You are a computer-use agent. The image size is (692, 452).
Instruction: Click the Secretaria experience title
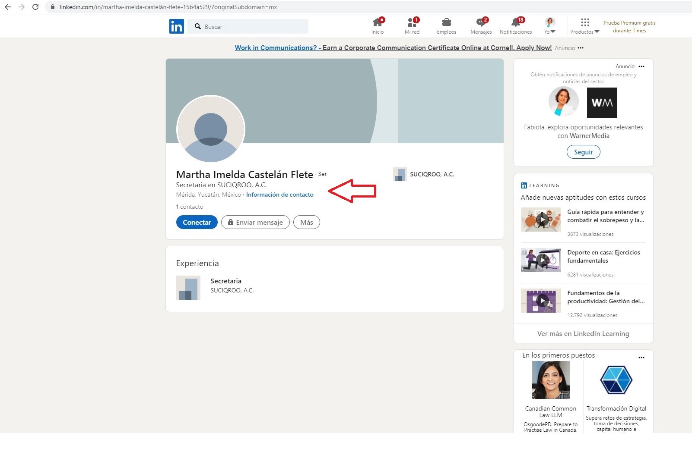226,281
